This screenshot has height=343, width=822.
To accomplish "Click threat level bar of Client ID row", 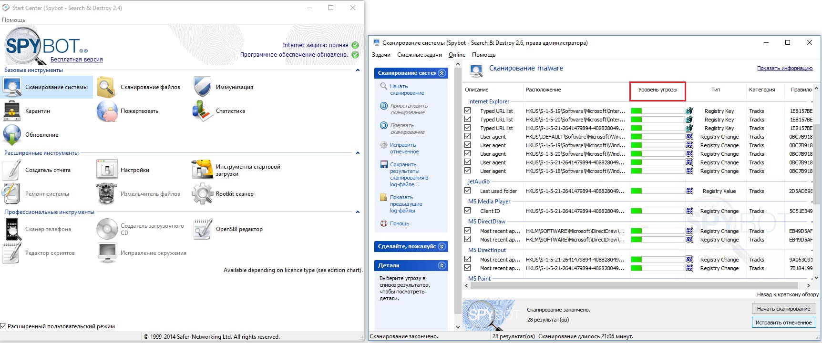I will 658,211.
